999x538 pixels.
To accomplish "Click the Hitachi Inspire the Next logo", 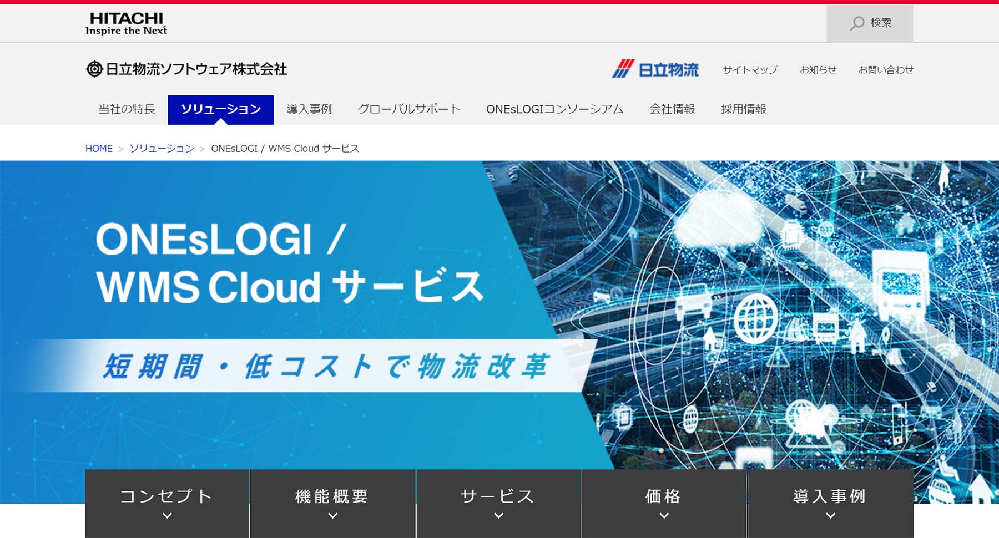I will pos(126,24).
